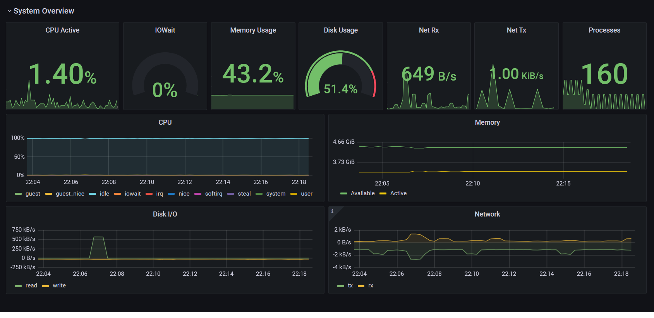Toggle the Available series in Memory legend
The image size is (654, 318).
click(363, 193)
